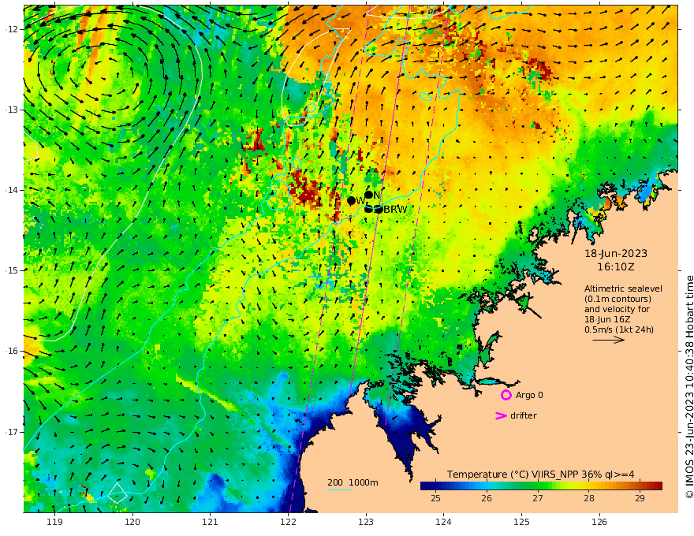Viewport: 694px width, 536px height.
Task: Click the longitude axis label 126
Action: pos(599,523)
